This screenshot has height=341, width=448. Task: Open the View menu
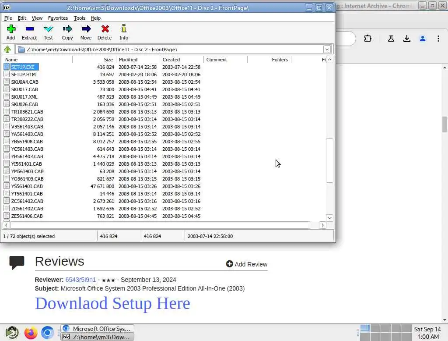click(37, 18)
